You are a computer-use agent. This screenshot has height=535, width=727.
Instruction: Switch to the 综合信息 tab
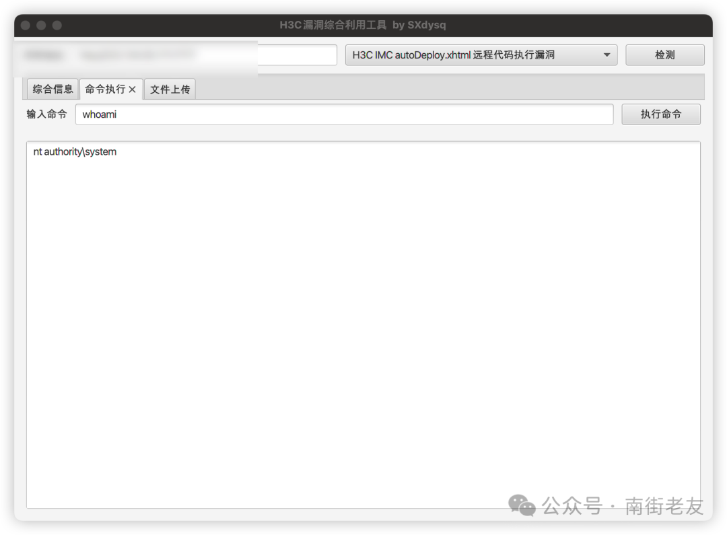[x=53, y=89]
